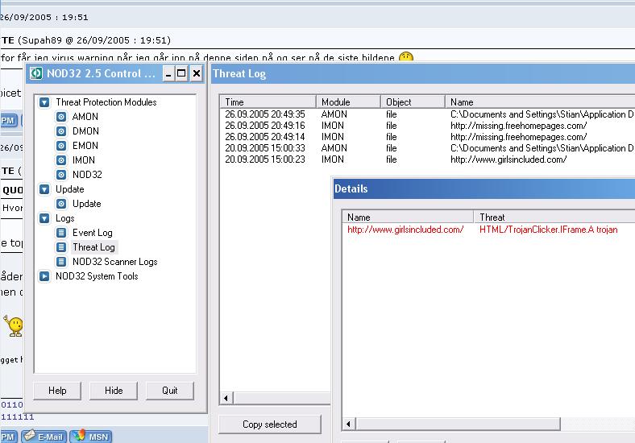Sort Threat Log by Time column
The width and height of the screenshot is (635, 443).
coord(268,102)
